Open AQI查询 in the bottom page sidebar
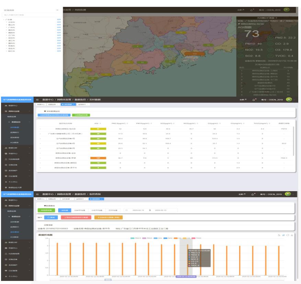 [14, 237]
